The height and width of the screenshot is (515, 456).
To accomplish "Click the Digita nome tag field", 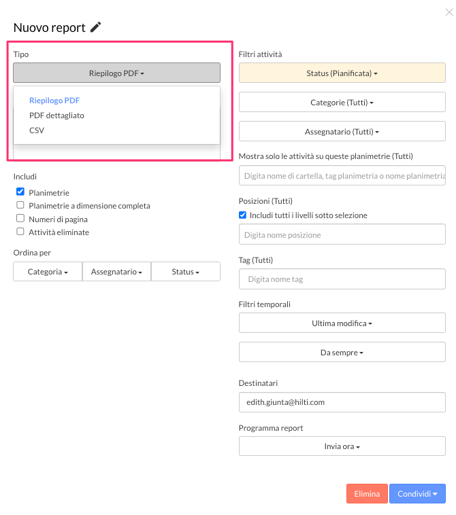I will [x=342, y=279].
